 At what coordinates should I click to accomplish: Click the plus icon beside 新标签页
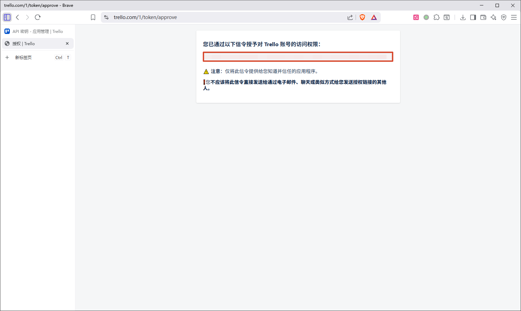pos(7,57)
